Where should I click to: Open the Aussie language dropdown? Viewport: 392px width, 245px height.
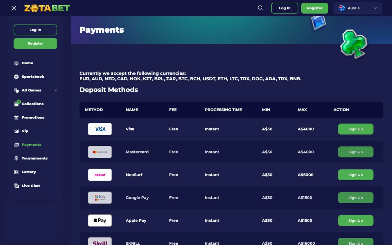click(358, 8)
